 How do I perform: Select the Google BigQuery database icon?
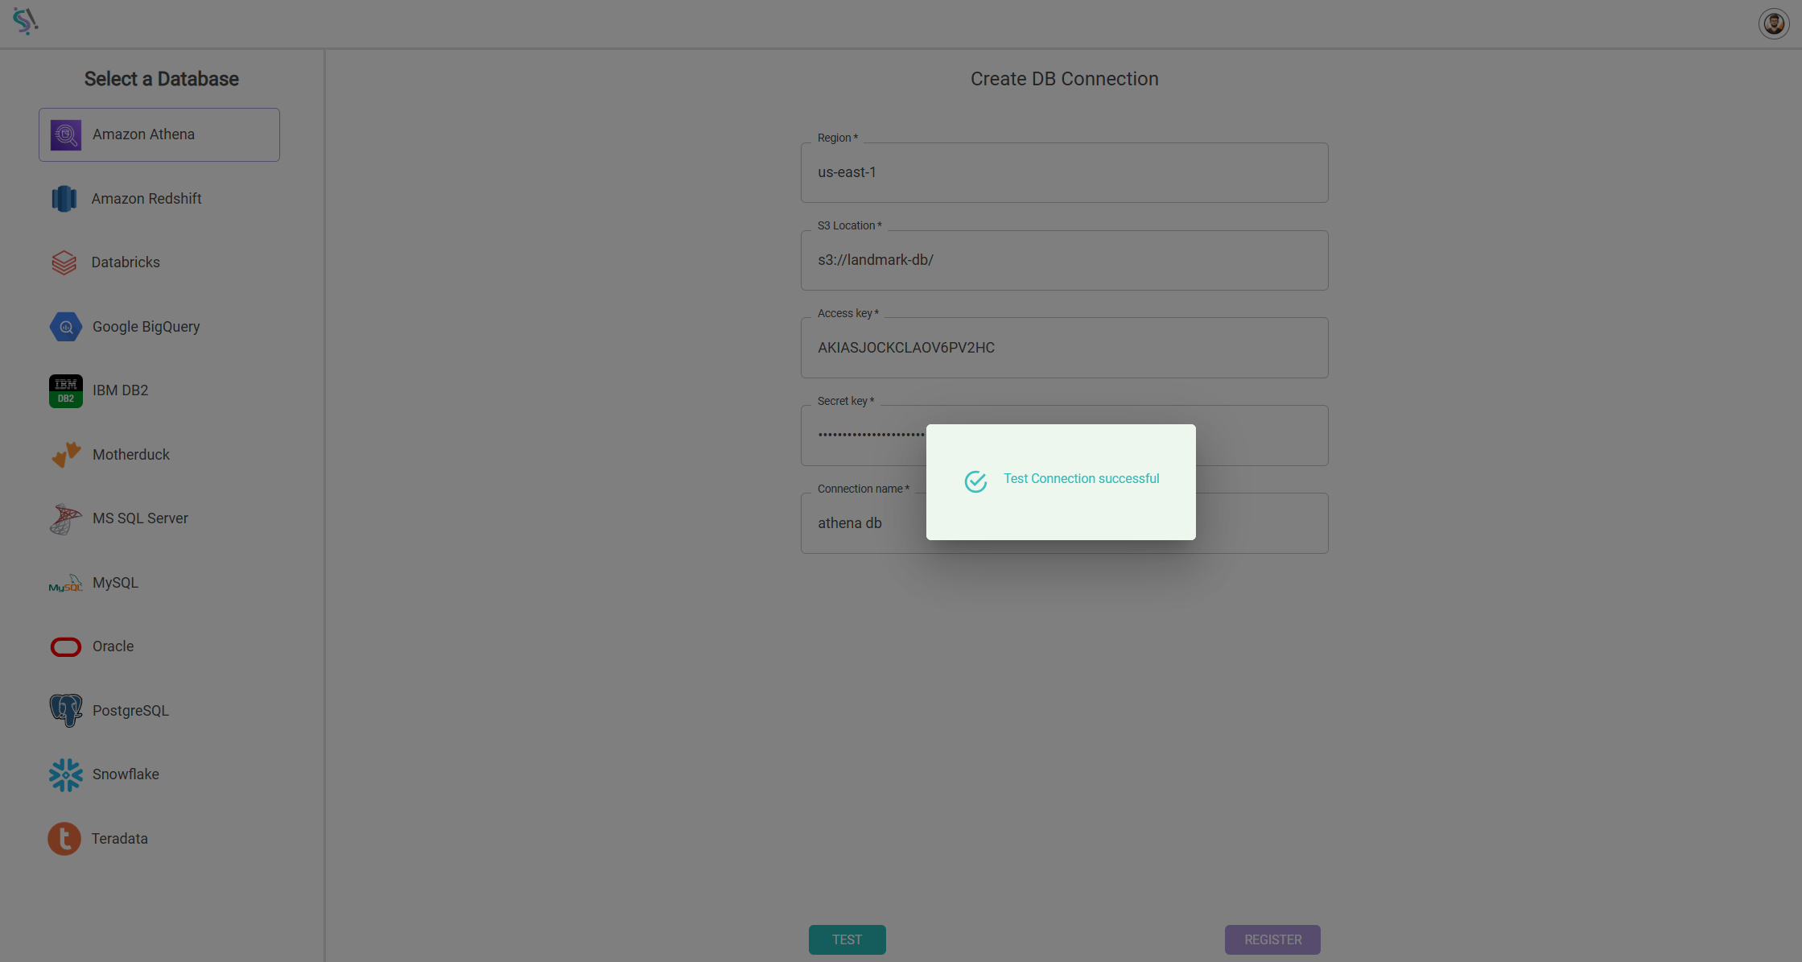tap(63, 325)
